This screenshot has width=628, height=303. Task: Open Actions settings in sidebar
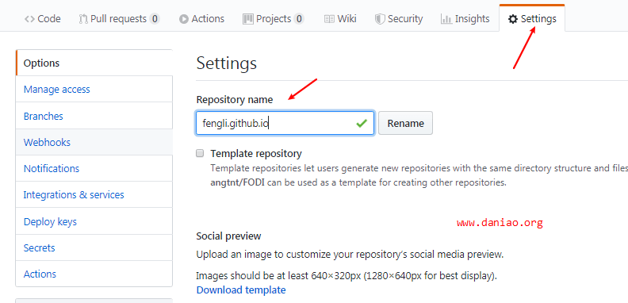coord(94,274)
